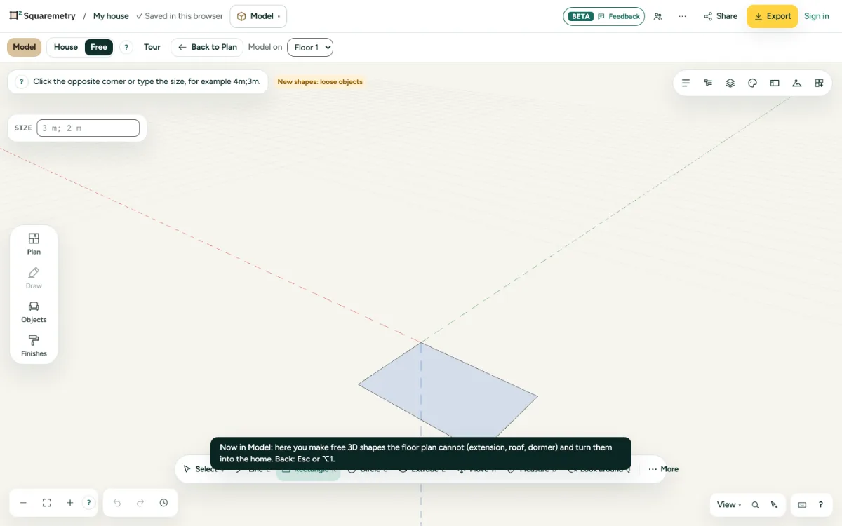Click the Share button
The width and height of the screenshot is (842, 526).
point(721,16)
